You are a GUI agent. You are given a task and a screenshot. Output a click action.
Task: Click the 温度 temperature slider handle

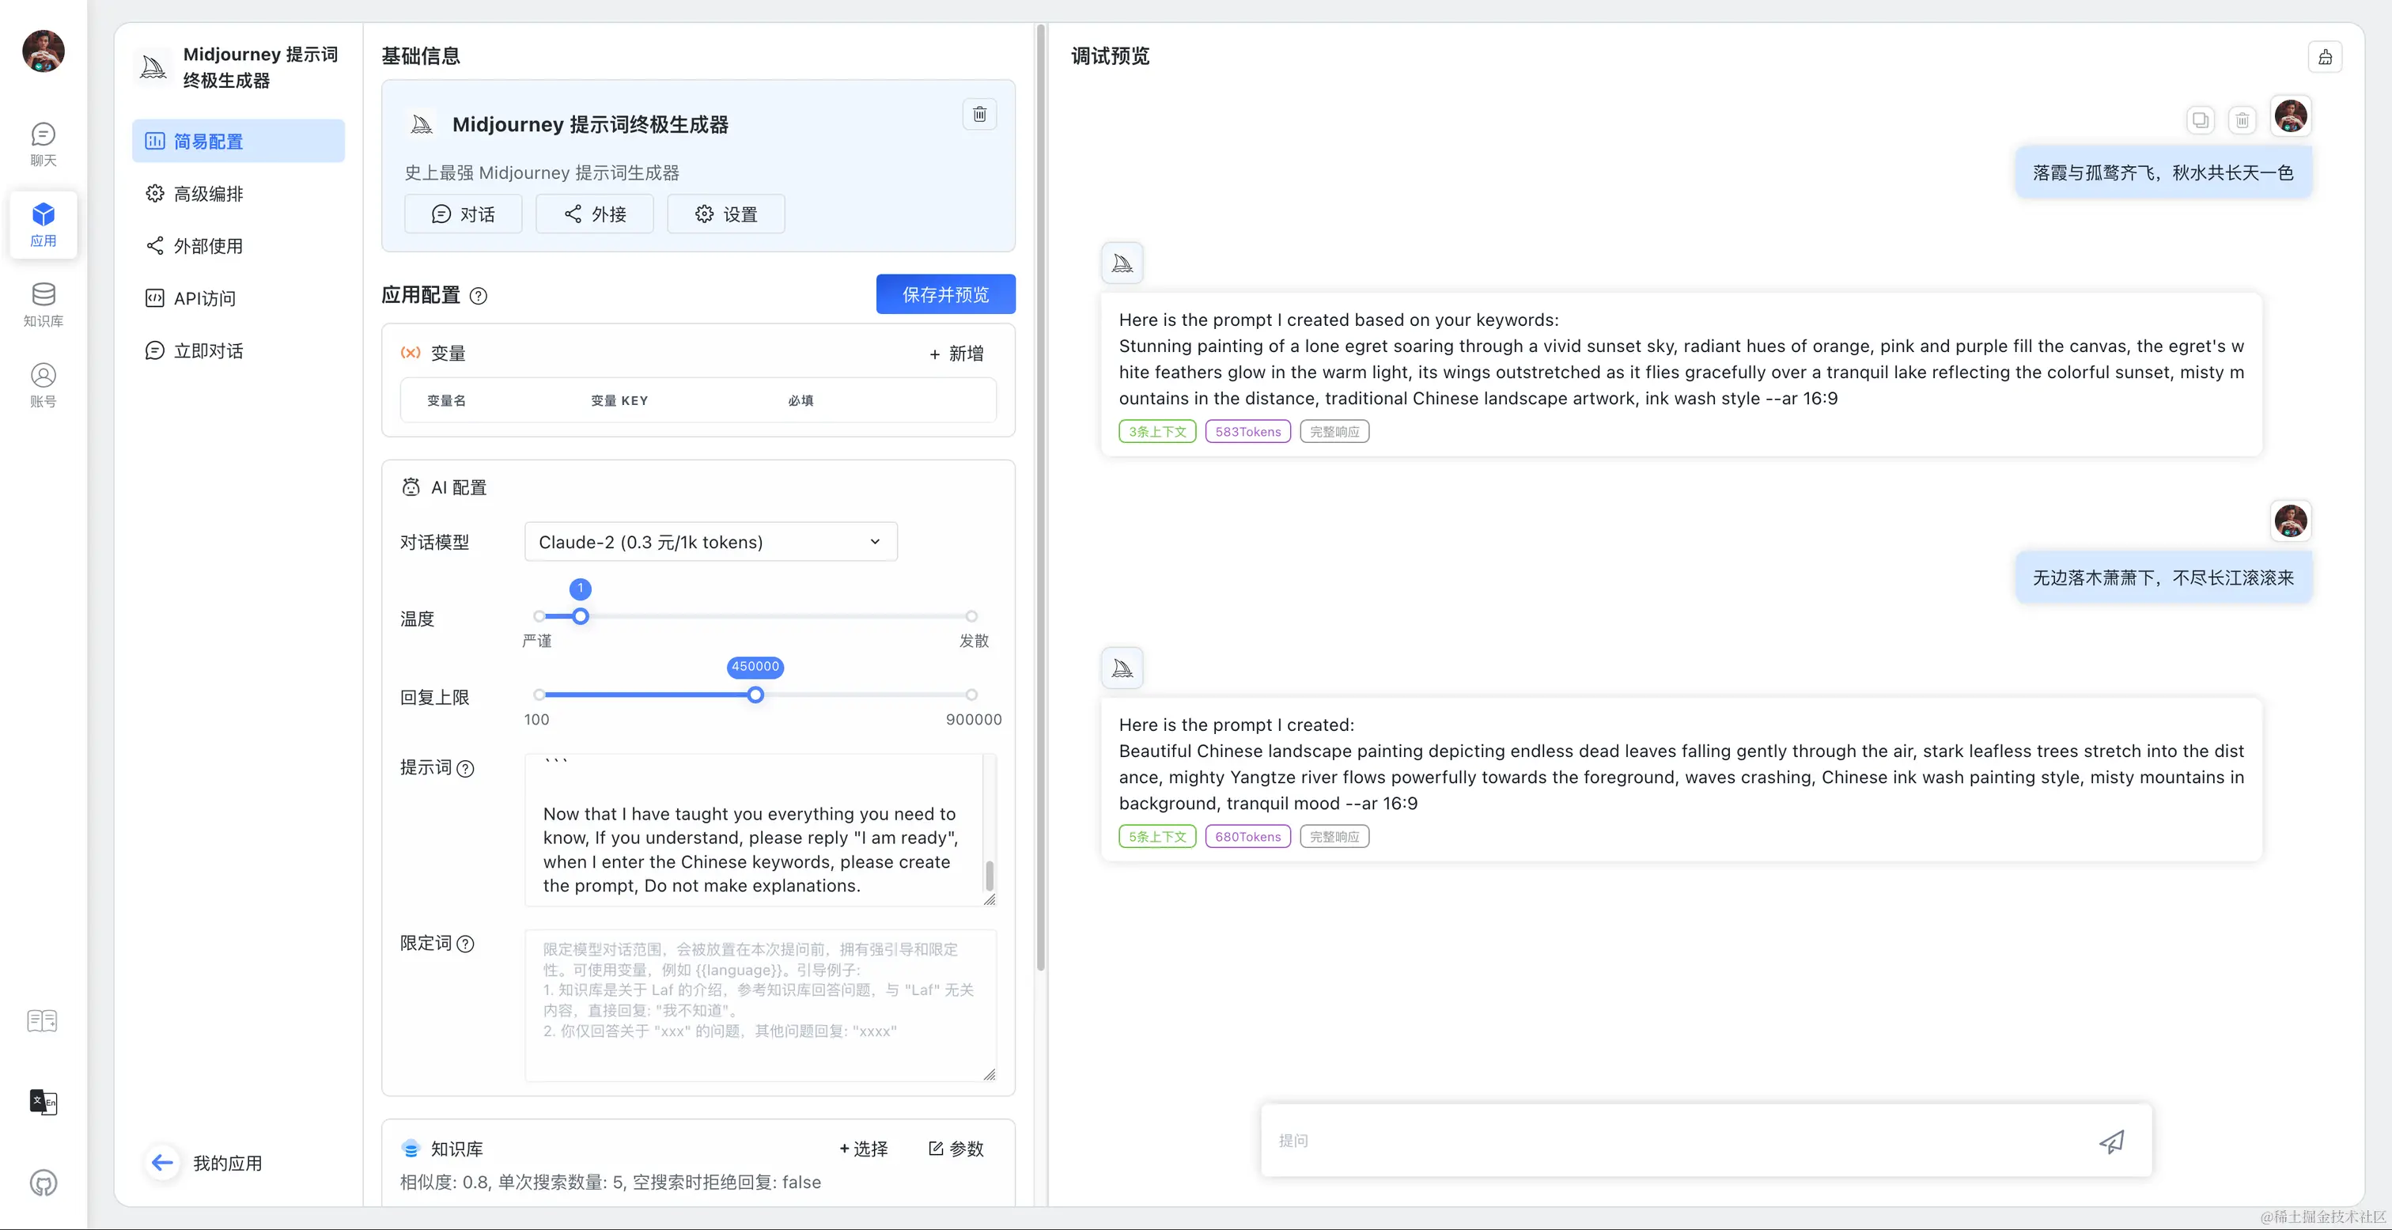(x=581, y=616)
